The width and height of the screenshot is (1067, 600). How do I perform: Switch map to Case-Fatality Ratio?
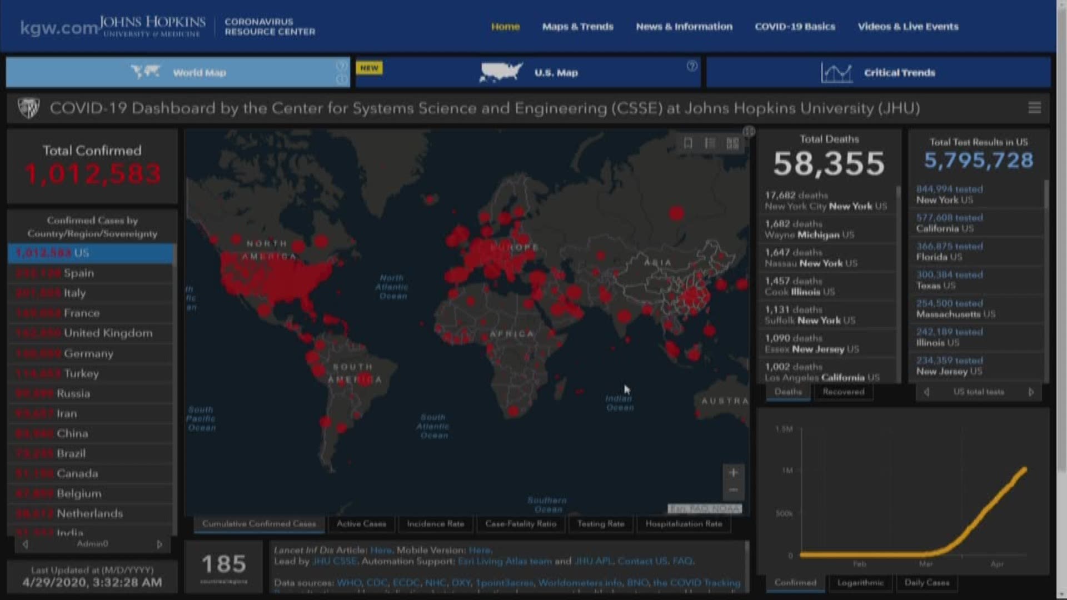point(521,524)
